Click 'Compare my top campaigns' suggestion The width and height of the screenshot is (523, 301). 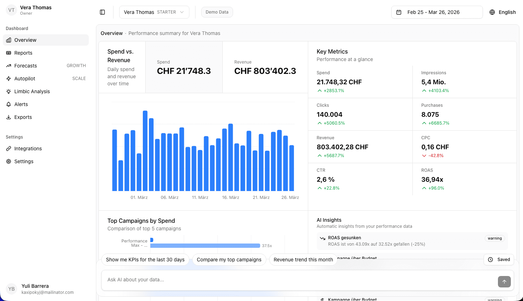click(x=229, y=260)
